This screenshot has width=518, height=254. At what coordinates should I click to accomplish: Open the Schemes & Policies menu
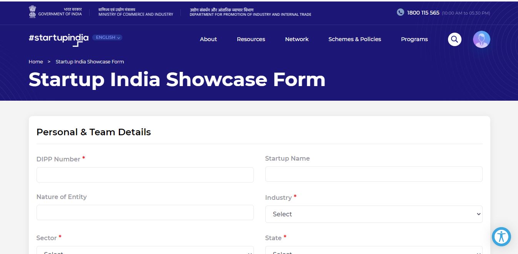click(x=355, y=39)
